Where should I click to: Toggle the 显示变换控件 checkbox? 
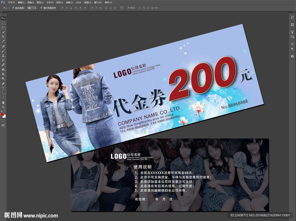(x=41, y=8)
